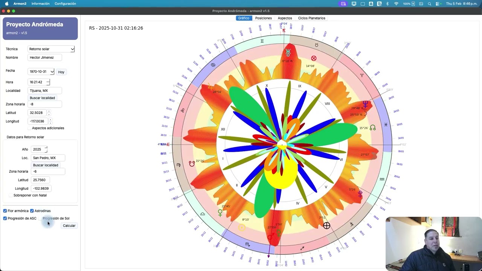Click Buscar localidad under San Pedro
The image size is (482, 271).
[46, 165]
